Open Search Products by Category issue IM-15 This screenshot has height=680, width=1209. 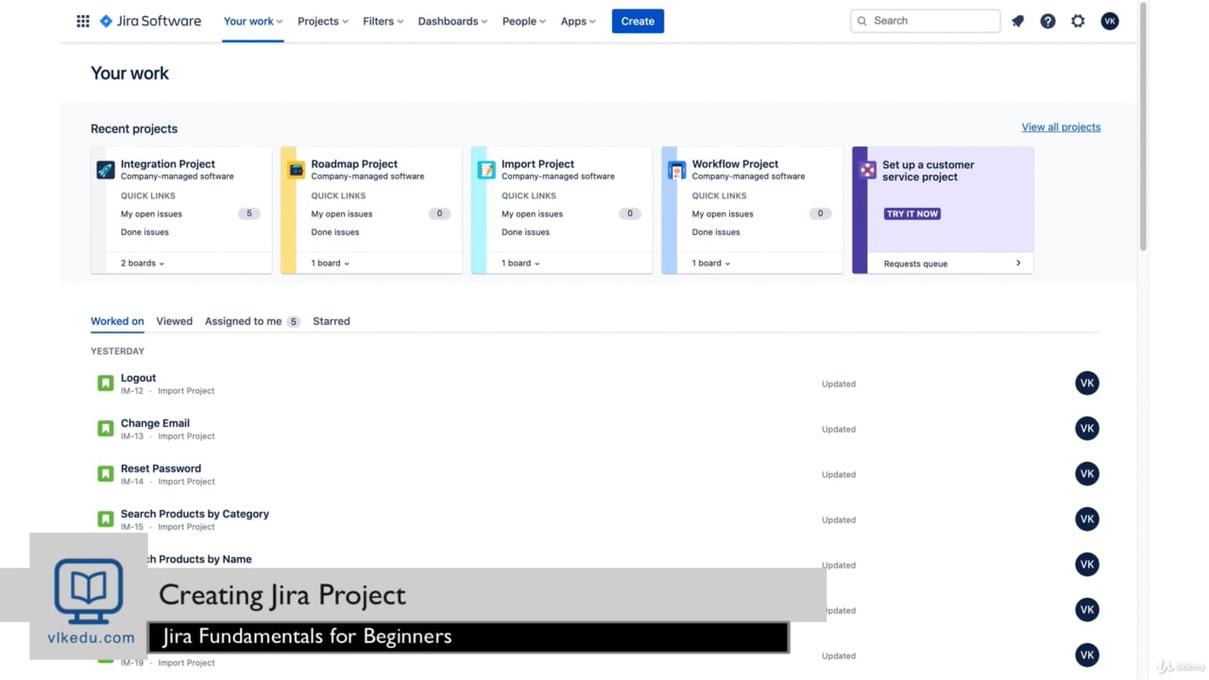point(195,514)
